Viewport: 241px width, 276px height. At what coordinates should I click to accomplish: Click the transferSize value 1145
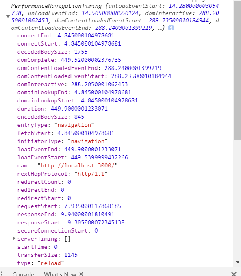[x=71, y=255]
